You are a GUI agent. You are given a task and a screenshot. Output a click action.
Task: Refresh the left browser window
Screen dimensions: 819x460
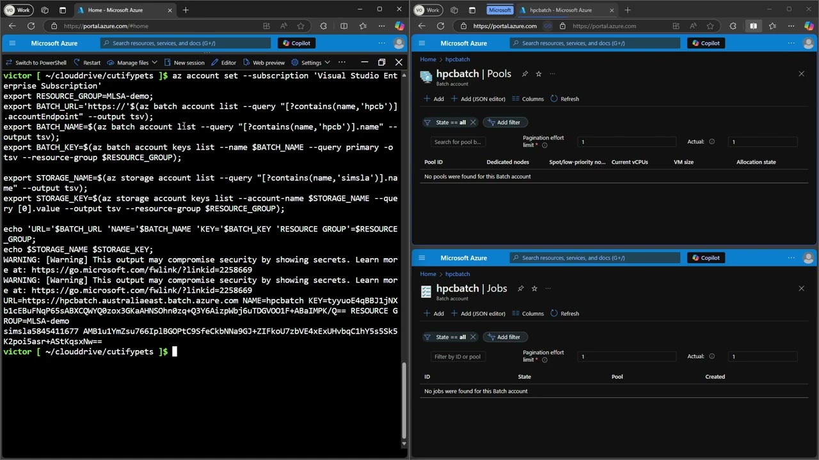point(31,26)
